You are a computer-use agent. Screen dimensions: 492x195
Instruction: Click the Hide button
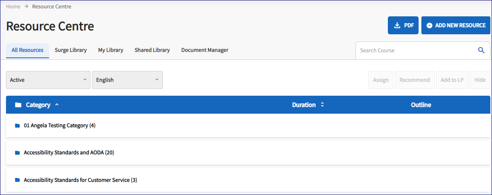480,80
